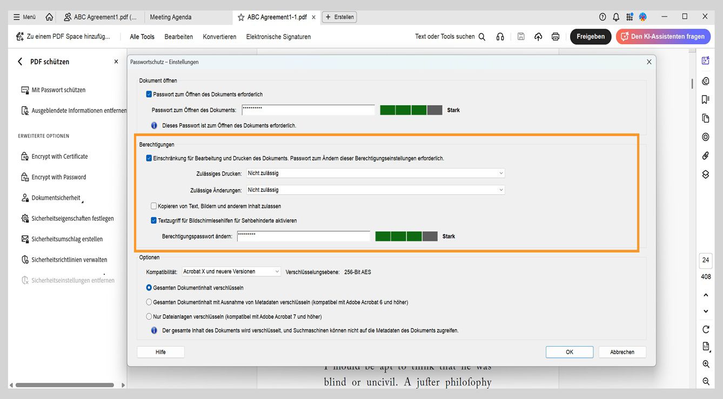Open the bookmarks panel on the right
This screenshot has height=399, width=723.
pos(705,99)
